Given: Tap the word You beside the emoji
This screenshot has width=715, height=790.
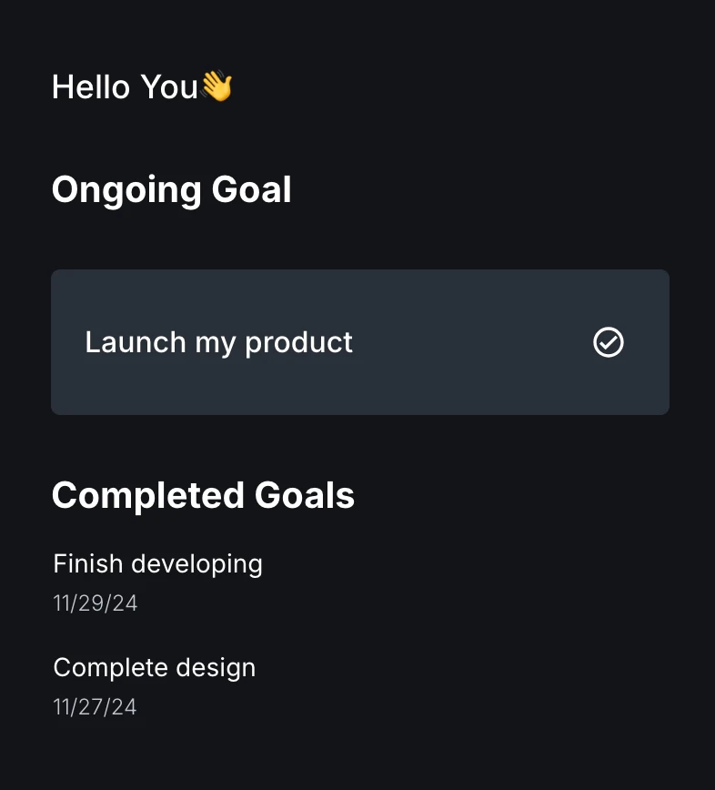Looking at the screenshot, I should pyautogui.click(x=168, y=86).
